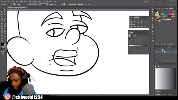Click the toolbar fill color swatch (black)
Image resolution: width=178 pixels, height=100 pixels.
pyautogui.click(x=2, y=44)
